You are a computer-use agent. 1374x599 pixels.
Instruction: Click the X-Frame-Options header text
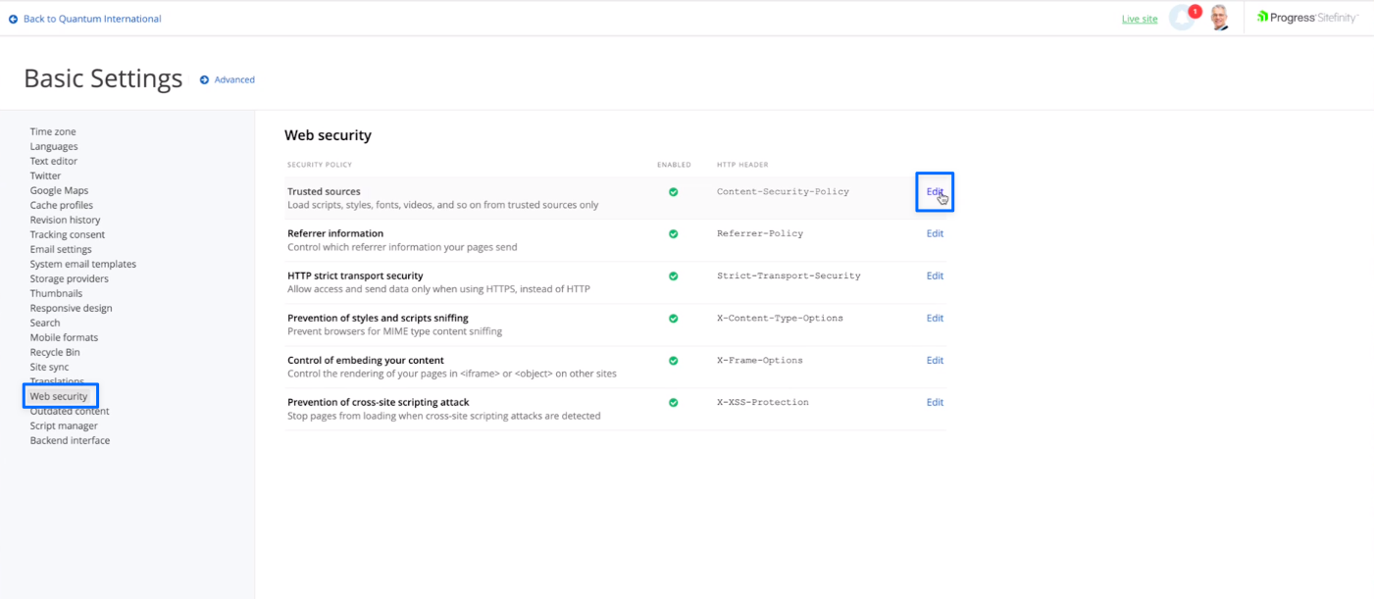[x=760, y=361]
